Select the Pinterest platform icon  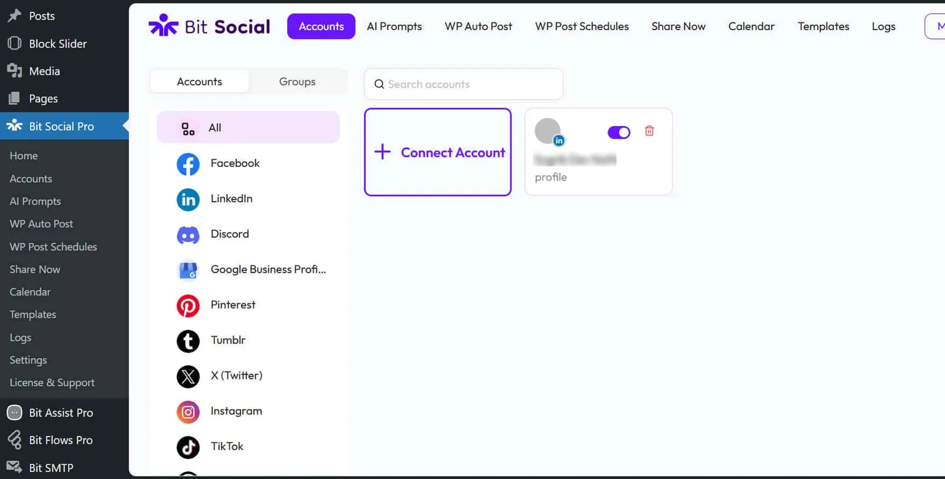pos(188,306)
